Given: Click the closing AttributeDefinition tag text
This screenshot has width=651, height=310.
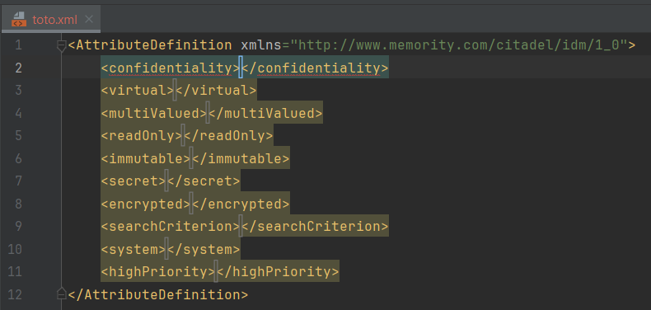Looking at the screenshot, I should pos(158,294).
